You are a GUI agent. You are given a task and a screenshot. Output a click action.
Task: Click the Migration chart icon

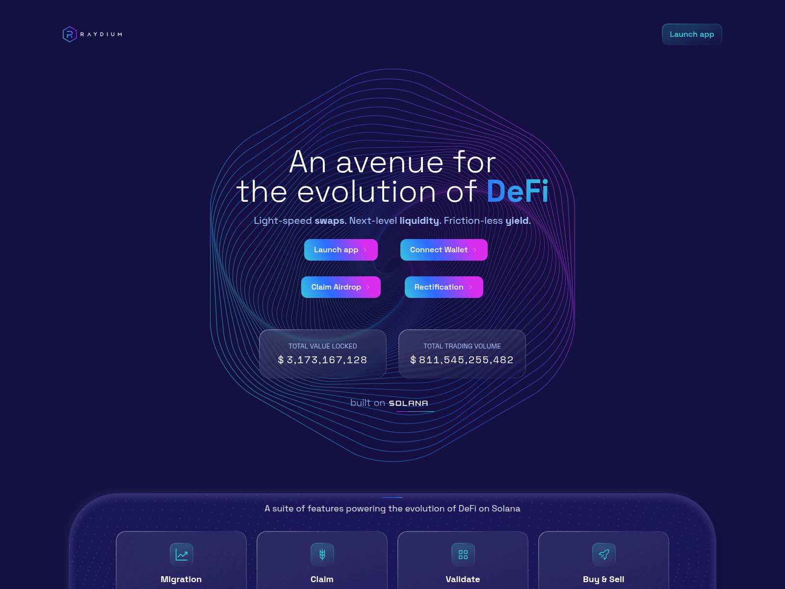[x=182, y=555]
